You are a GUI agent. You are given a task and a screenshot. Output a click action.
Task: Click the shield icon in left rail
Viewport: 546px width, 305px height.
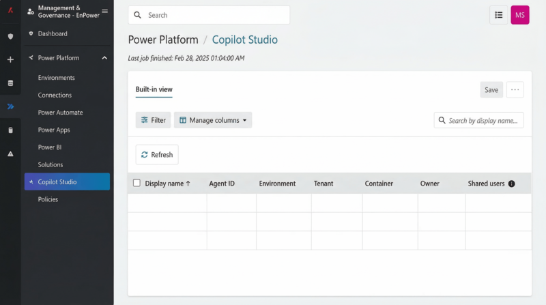10,36
